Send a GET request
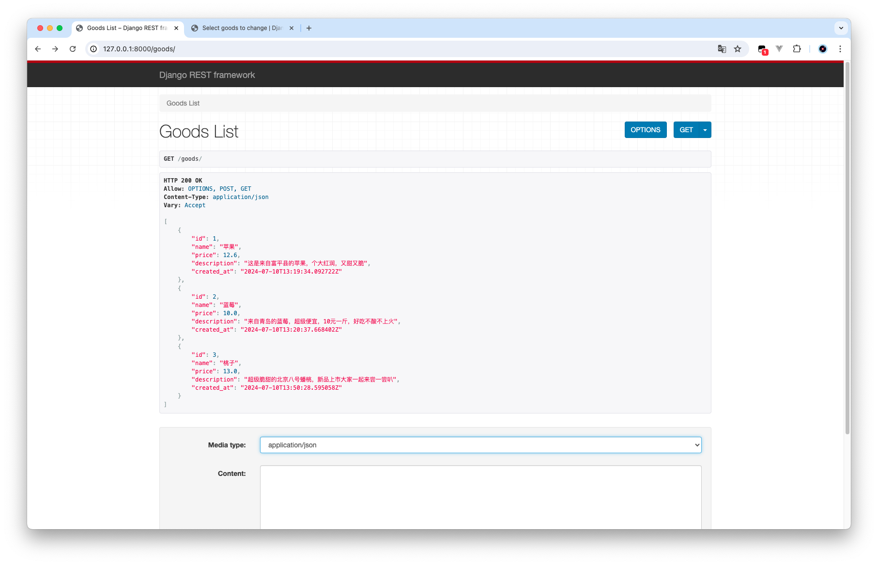 [x=686, y=130]
